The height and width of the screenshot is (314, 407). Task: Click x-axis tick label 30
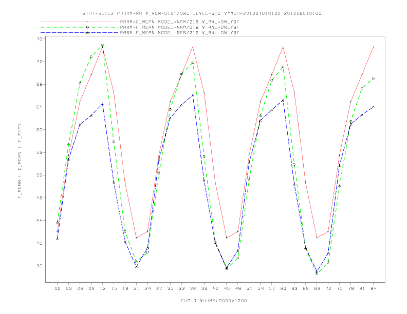170,288
